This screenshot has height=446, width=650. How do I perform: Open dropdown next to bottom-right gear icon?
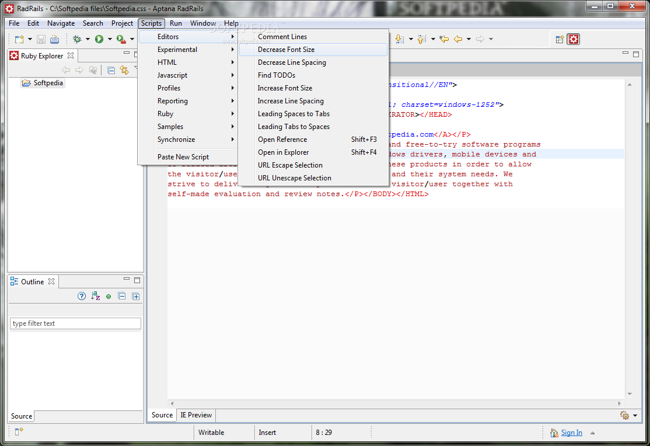tap(635, 416)
